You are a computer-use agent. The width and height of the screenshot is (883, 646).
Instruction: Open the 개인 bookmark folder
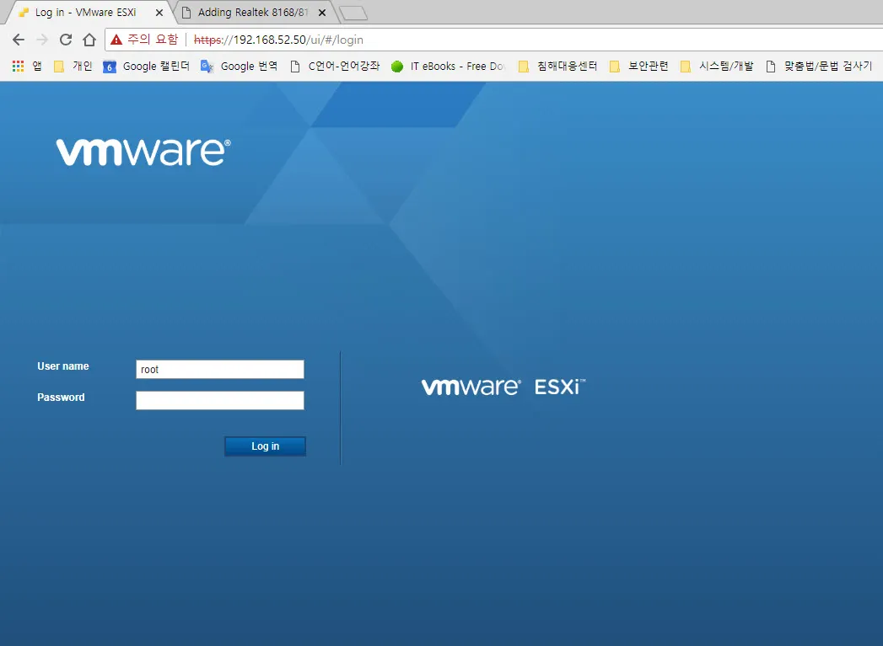[x=73, y=67]
